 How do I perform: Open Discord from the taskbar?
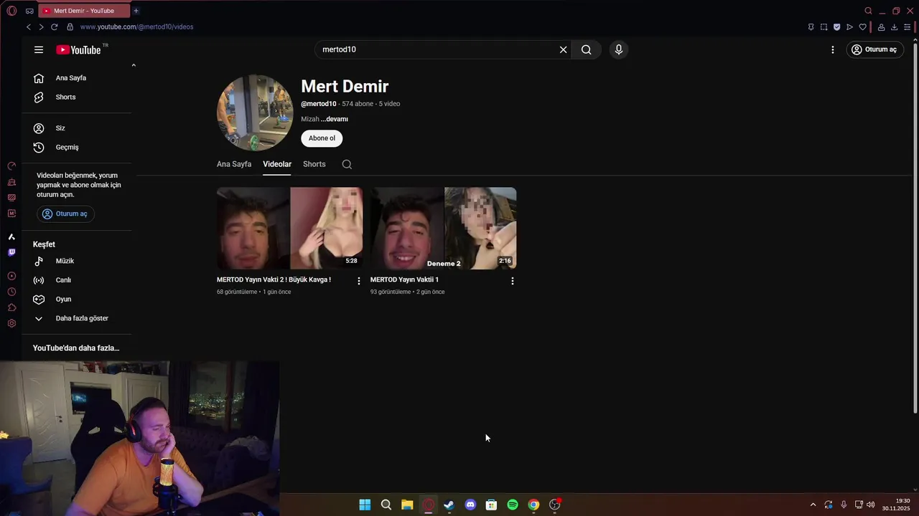point(470,505)
